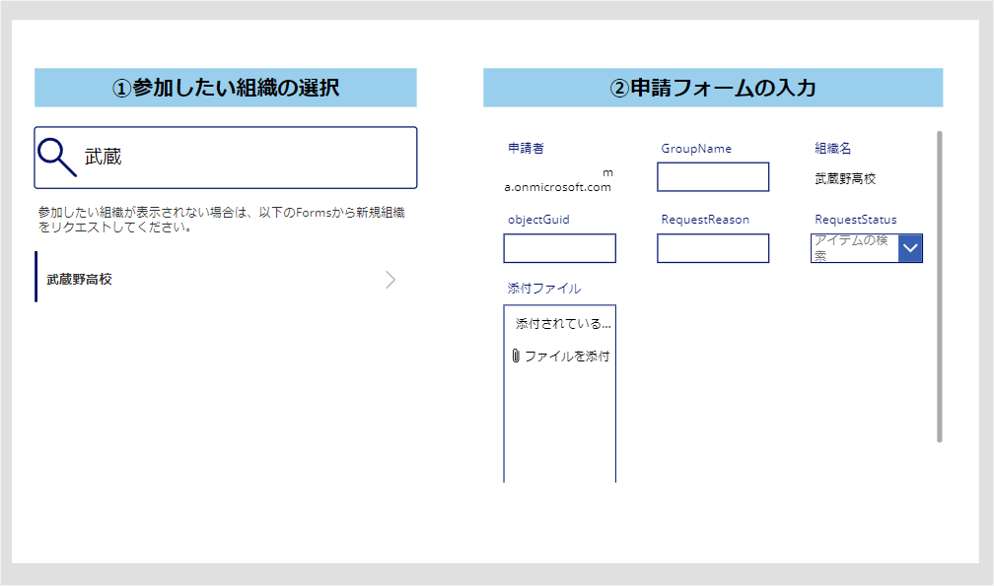Click the form's vertical scrollbar
Screen dimensions: 994x586
coord(940,287)
